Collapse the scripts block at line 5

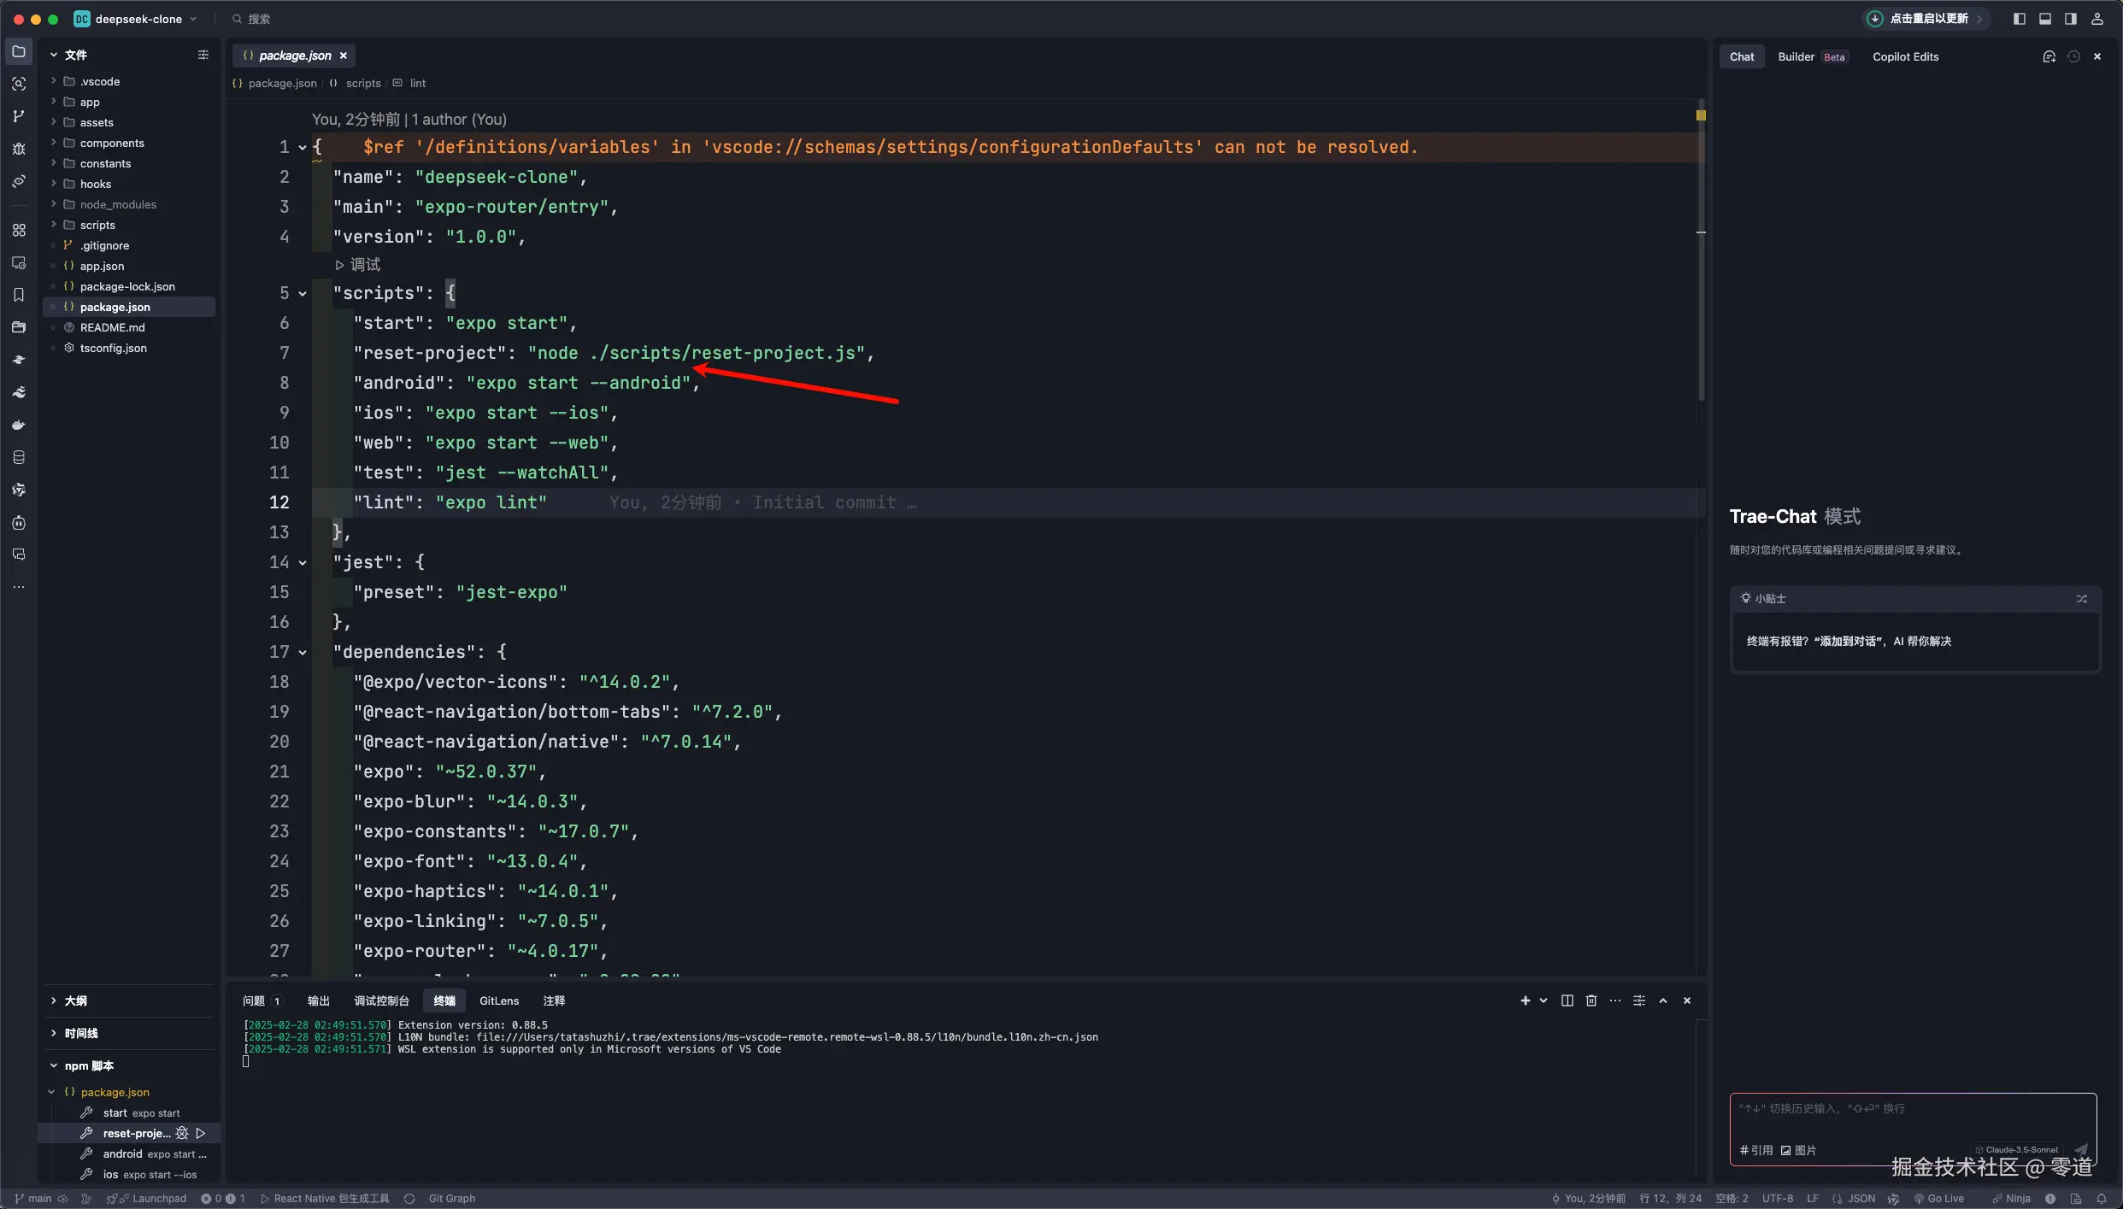coord(303,294)
